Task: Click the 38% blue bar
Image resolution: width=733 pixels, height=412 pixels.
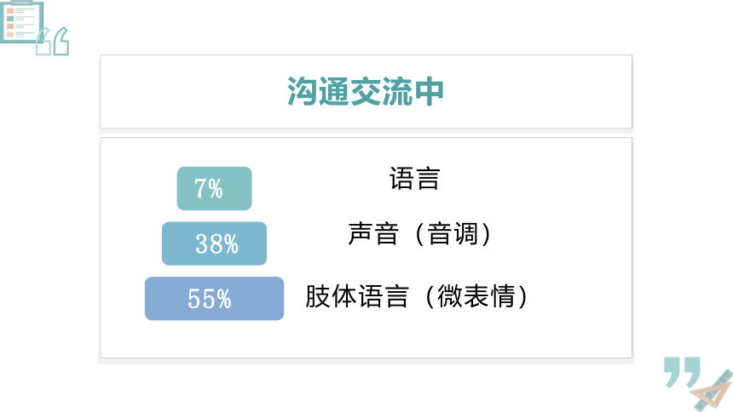Action: [214, 243]
